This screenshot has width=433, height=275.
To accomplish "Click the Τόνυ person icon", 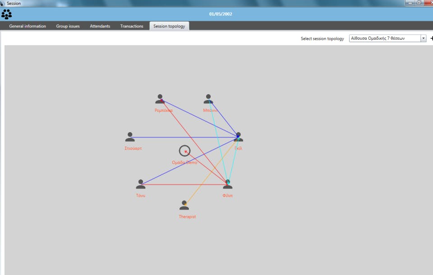I will (141, 184).
